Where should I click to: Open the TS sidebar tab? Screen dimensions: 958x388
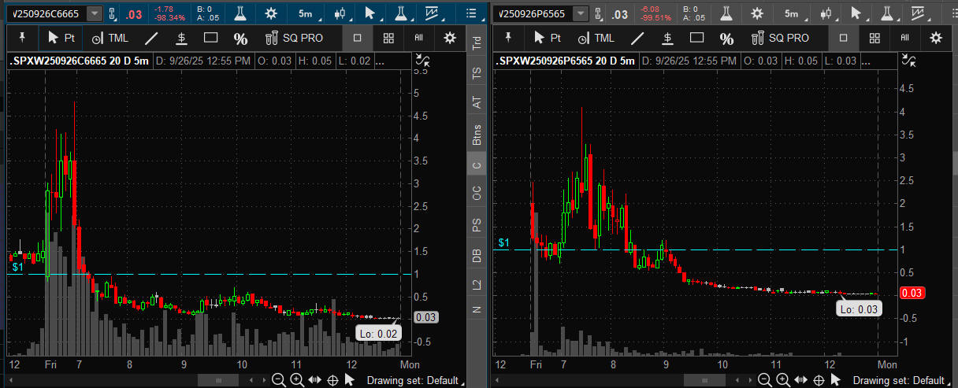(476, 73)
